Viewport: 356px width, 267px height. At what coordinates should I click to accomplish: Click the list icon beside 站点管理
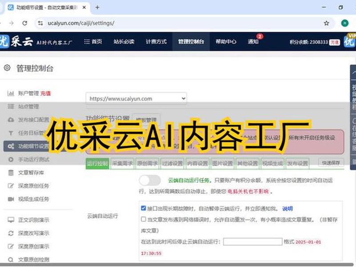[x=11, y=106]
